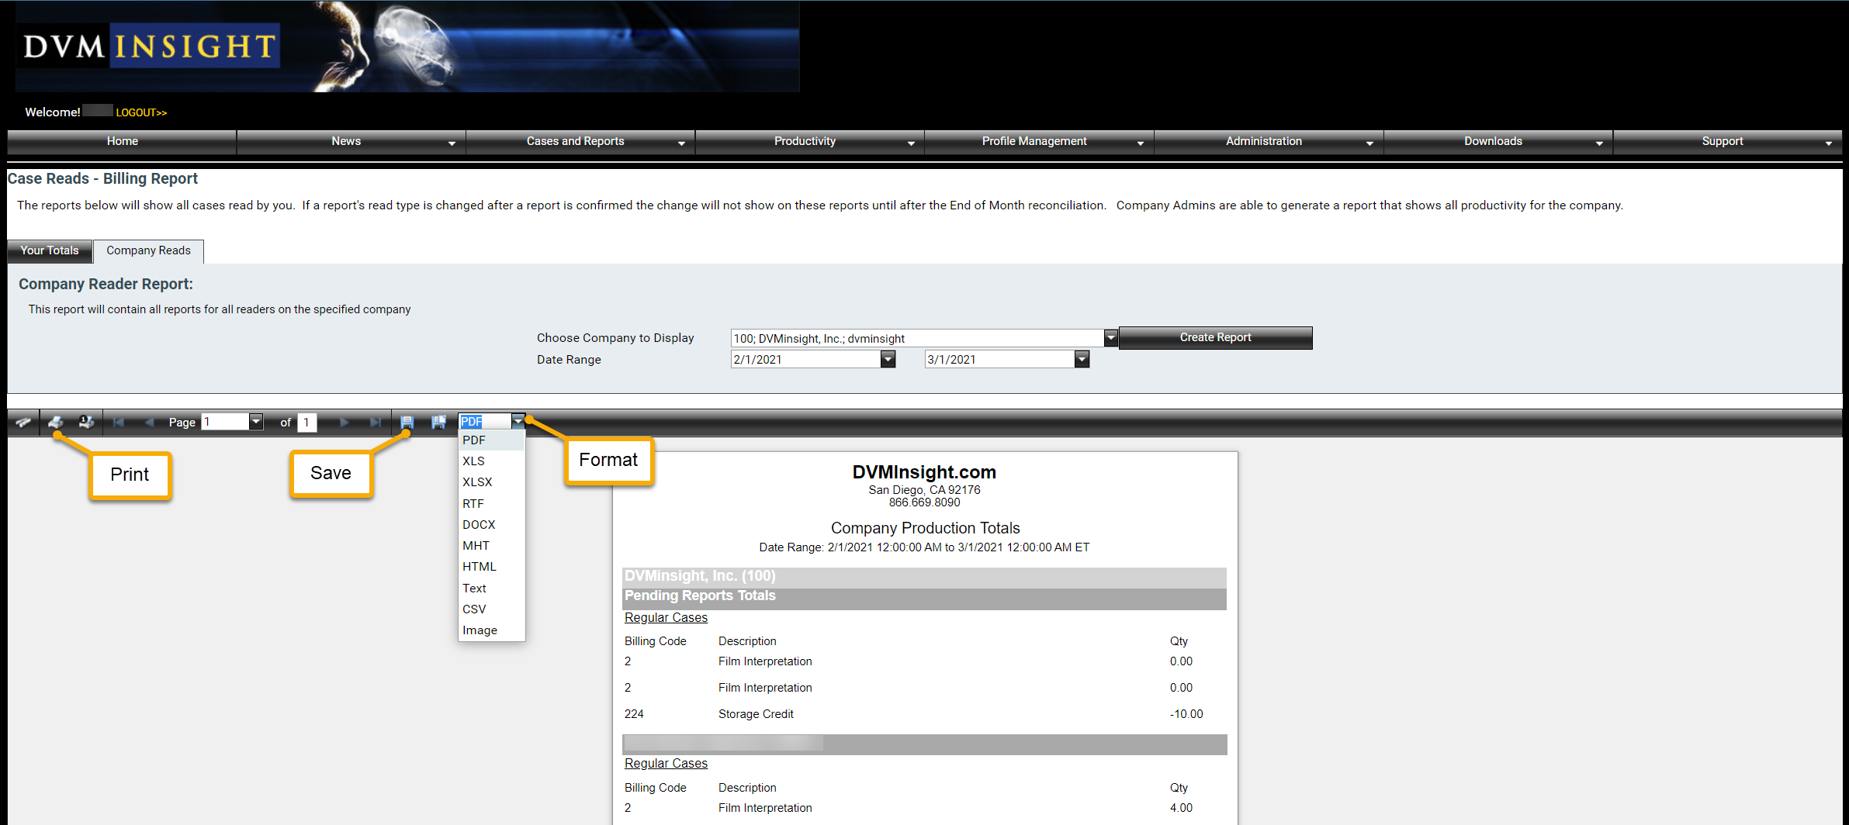The height and width of the screenshot is (825, 1849).
Task: Choose CSV export format option
Action: point(474,609)
